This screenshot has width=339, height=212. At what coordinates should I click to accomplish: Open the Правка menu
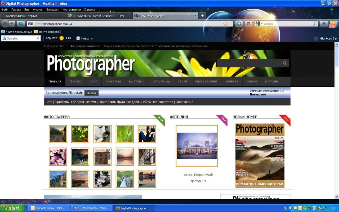[x=16, y=10]
